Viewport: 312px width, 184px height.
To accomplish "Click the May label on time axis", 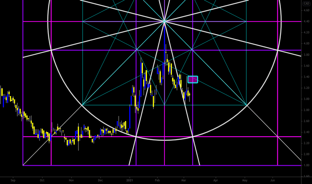I will click(245, 180).
